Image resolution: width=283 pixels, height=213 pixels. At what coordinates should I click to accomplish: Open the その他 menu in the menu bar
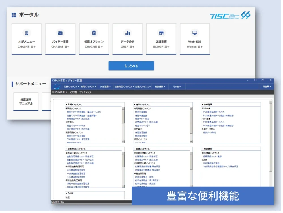click(x=177, y=87)
